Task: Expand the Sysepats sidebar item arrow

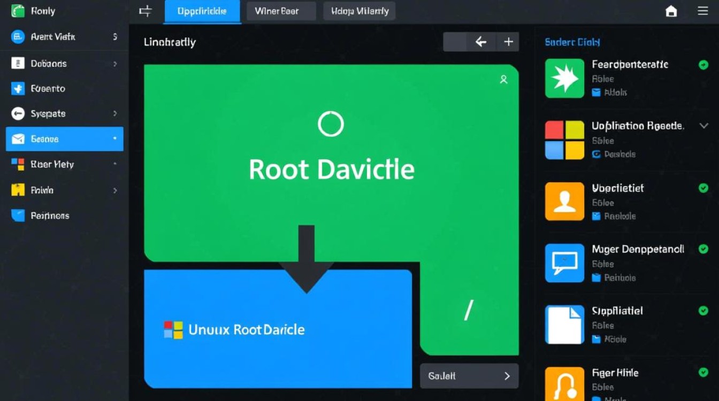Action: [x=115, y=113]
